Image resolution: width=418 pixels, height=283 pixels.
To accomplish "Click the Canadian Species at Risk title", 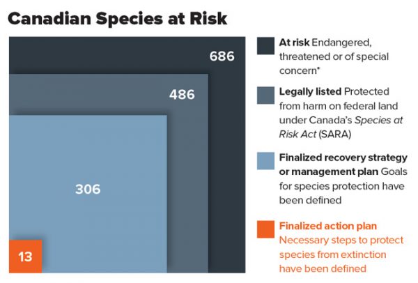I will click(x=117, y=18).
